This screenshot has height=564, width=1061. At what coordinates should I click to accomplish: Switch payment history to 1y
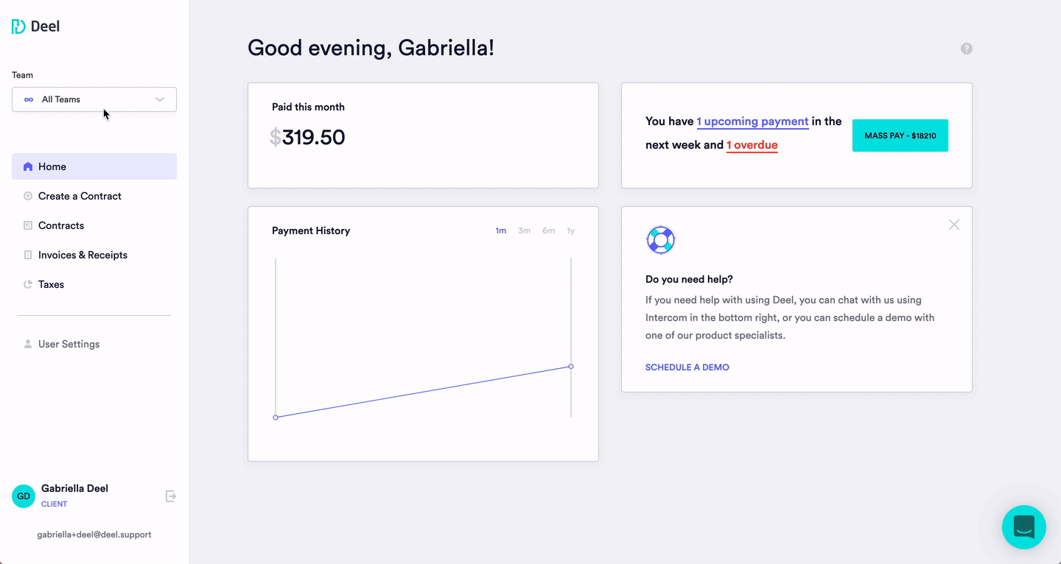(x=570, y=230)
